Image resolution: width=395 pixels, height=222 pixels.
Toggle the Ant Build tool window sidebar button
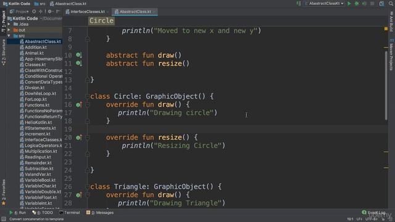pyautogui.click(x=391, y=22)
